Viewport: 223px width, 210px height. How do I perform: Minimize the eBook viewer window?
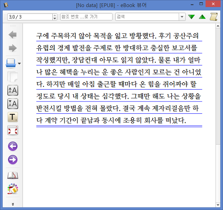pos(192,5)
